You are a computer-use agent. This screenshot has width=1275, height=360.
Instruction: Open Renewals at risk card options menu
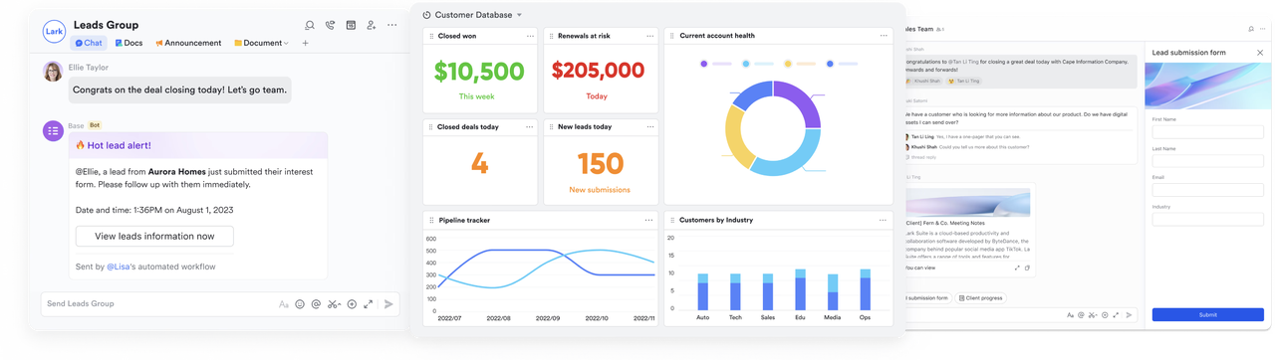649,36
